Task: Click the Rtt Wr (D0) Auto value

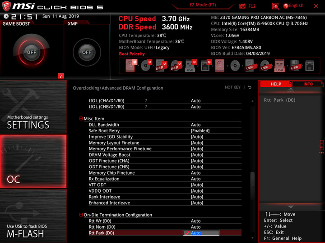Action: 195,221
